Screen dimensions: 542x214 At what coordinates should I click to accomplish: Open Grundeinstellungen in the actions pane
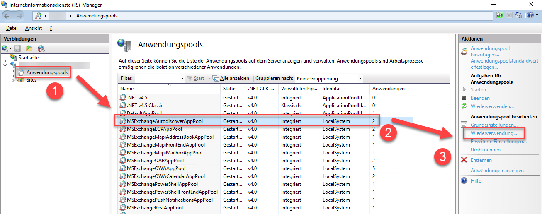pos(494,125)
